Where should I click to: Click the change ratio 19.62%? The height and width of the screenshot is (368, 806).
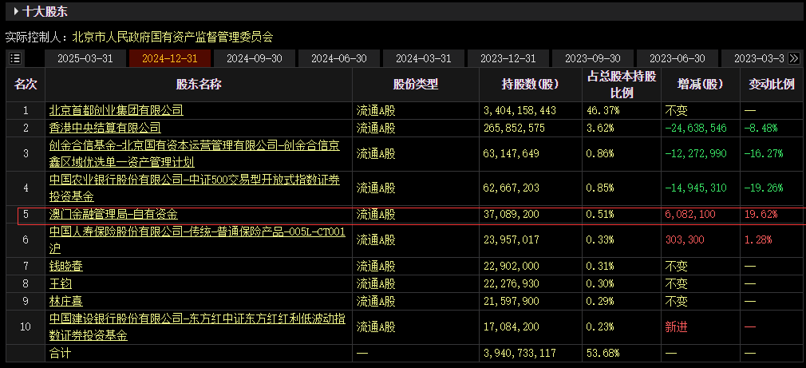tap(761, 214)
